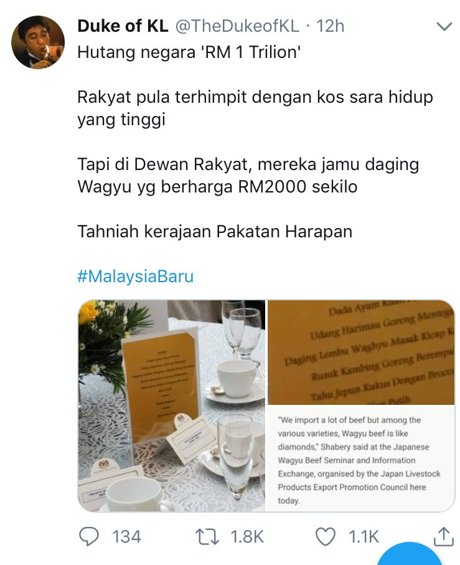Expand the tweet options chevron
Viewport: 460px width, 565px height.
444,27
